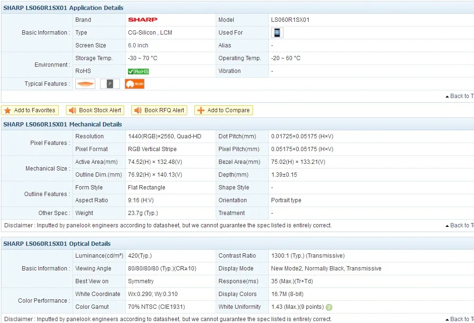Click the SHARP LS060R1SX01 Mechanical Details heading

click(x=63, y=125)
